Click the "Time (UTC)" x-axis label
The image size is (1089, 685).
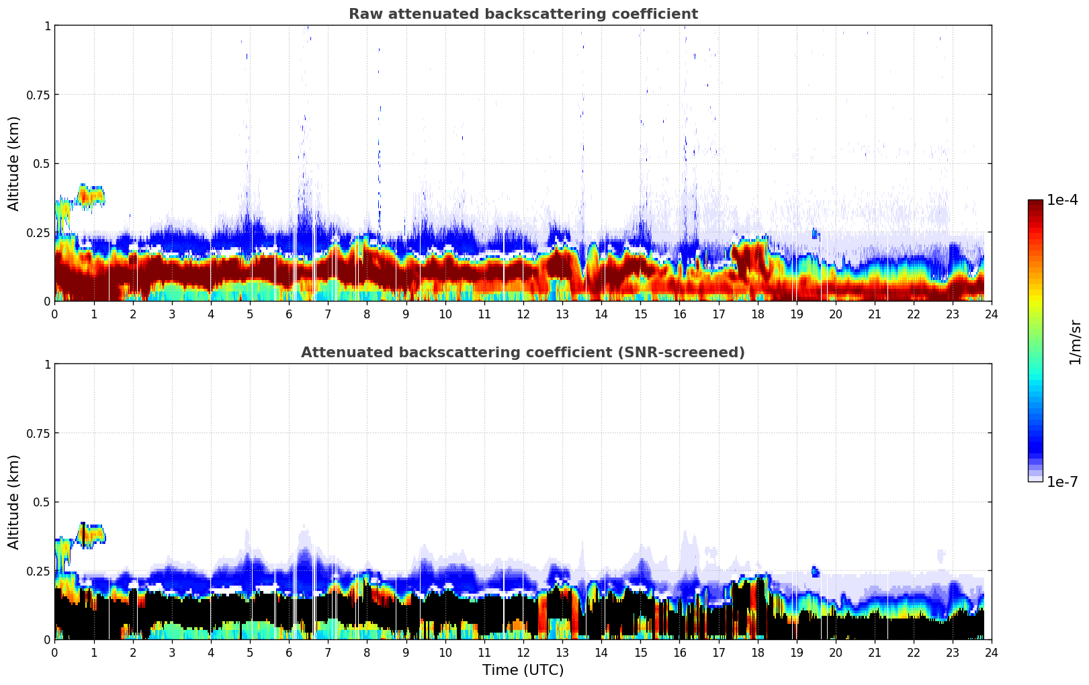tap(523, 670)
